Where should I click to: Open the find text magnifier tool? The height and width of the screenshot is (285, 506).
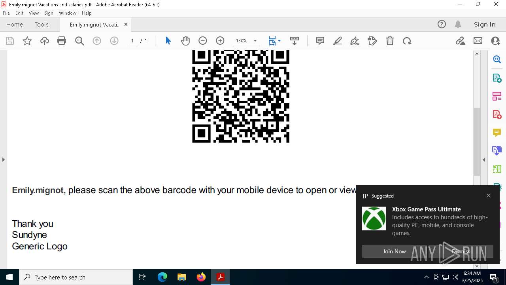(79, 41)
